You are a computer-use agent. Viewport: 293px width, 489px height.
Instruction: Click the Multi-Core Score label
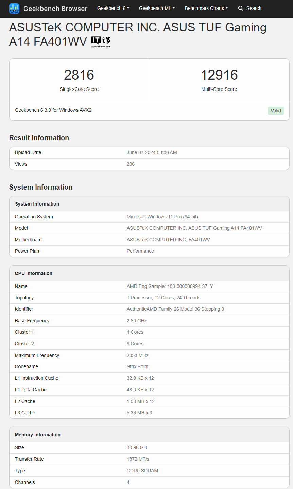(x=219, y=89)
